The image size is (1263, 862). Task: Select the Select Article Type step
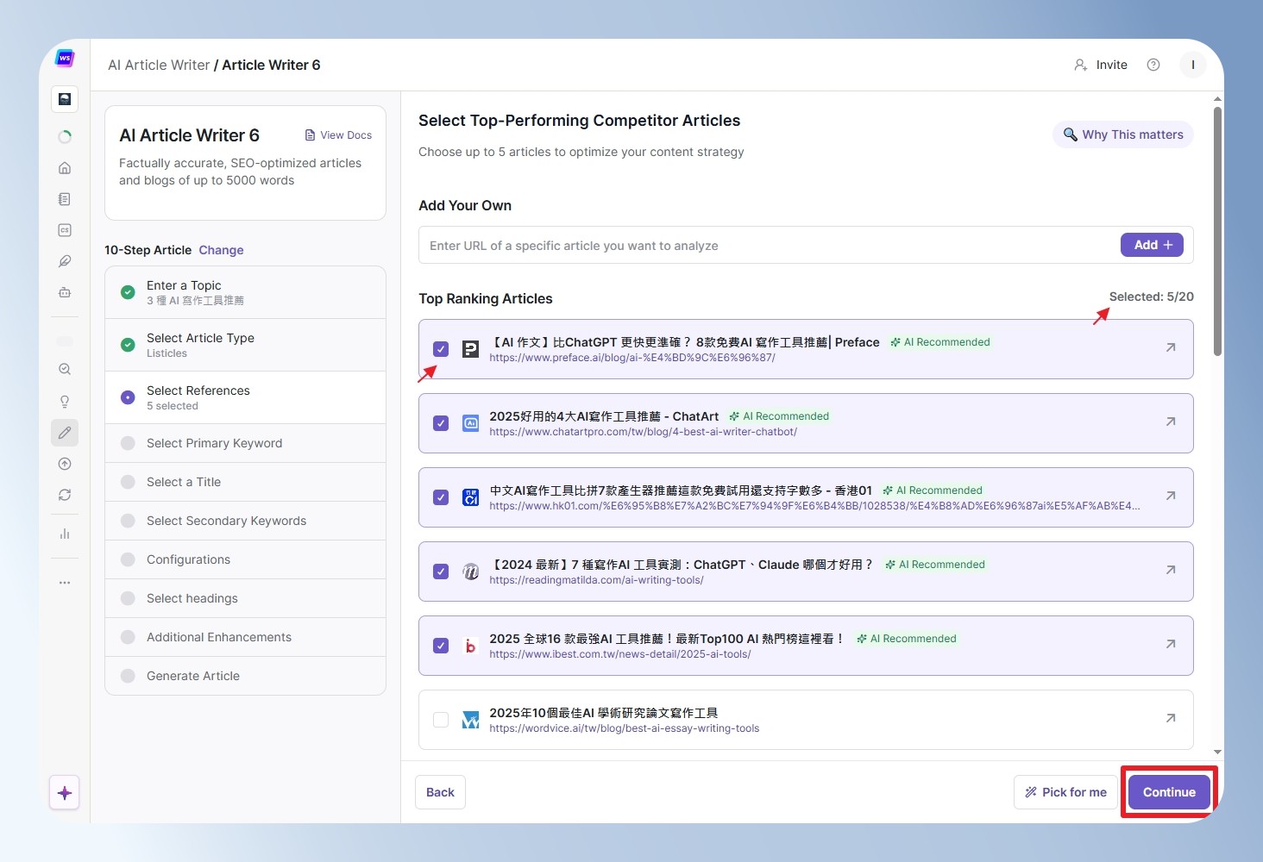(245, 345)
